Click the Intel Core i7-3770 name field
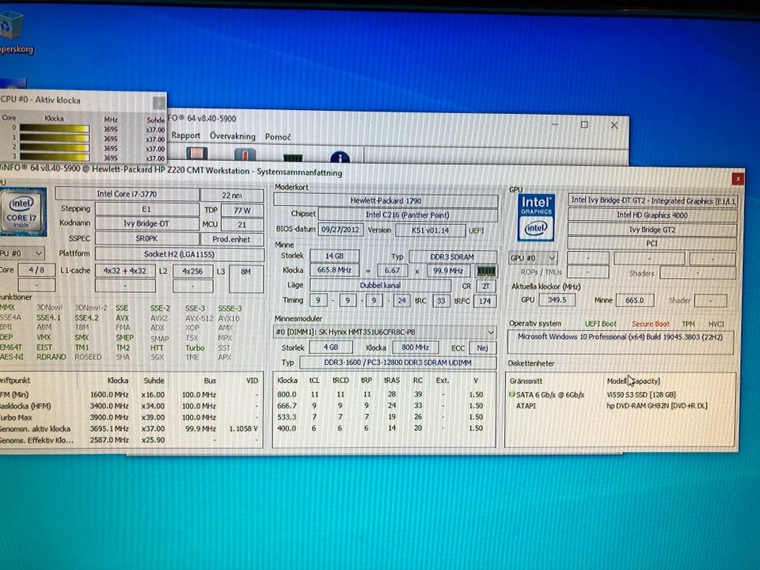760x570 pixels. click(x=127, y=194)
